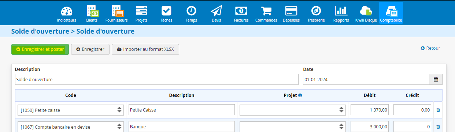Open the [1067] Compte bancaire en devise dropdown
This screenshot has height=132, width=455.
click(x=71, y=127)
